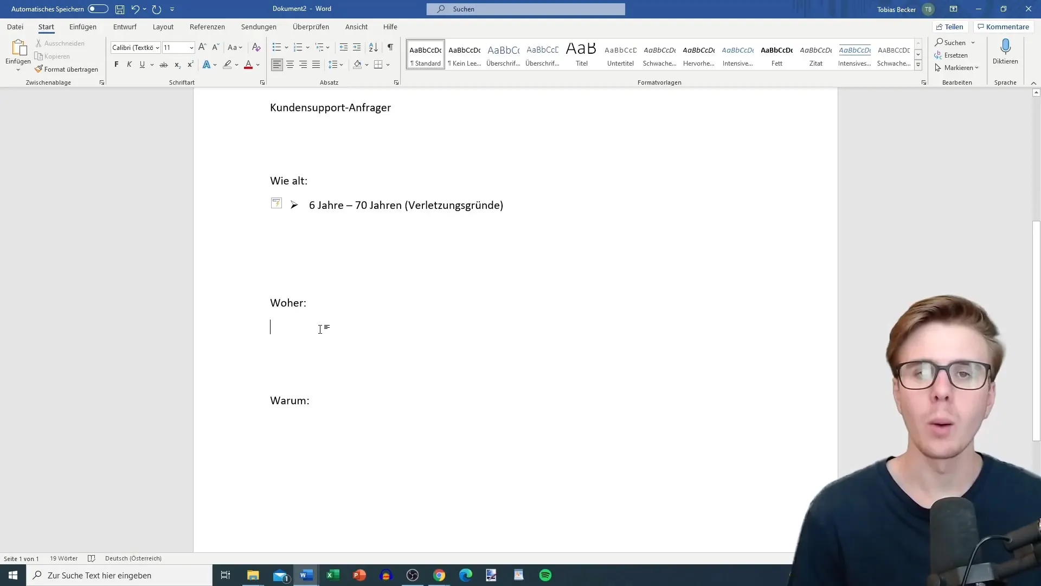Open borders dropdown arrow
The height and width of the screenshot is (586, 1041).
point(388,65)
